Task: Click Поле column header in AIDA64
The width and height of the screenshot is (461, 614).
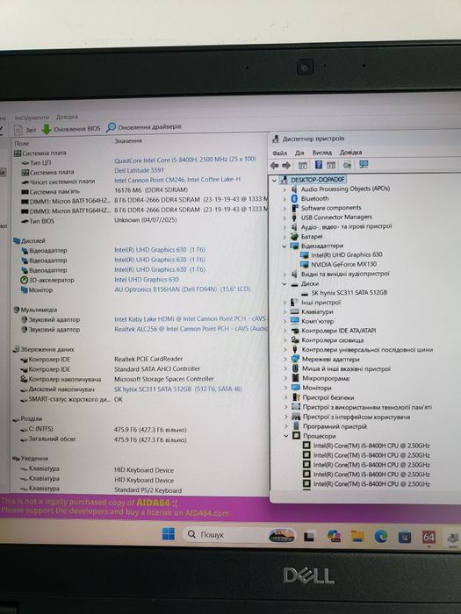Action: (x=22, y=144)
